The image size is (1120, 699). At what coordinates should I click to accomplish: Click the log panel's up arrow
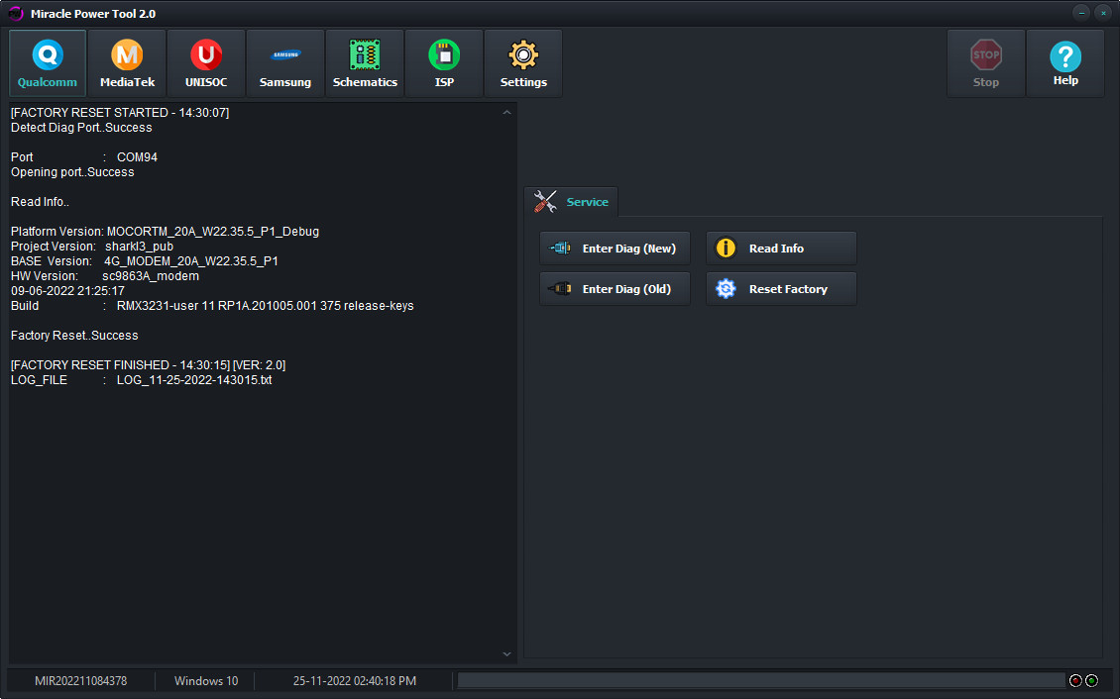click(506, 113)
